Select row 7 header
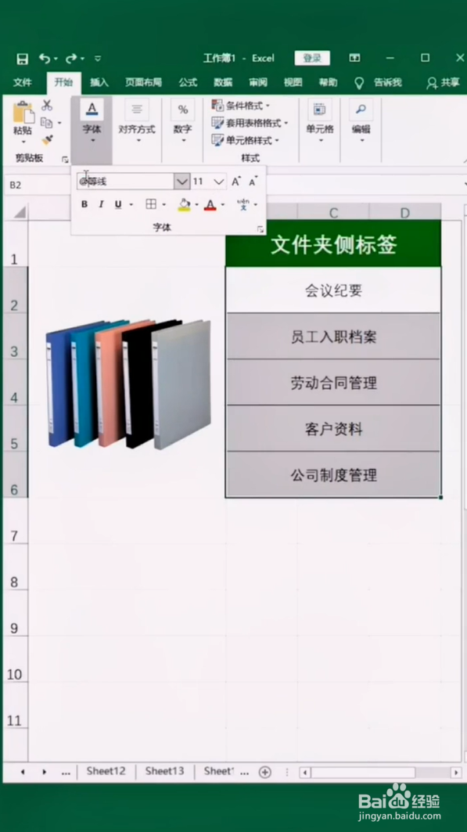Viewport: 467px width, 832px height. (15, 520)
